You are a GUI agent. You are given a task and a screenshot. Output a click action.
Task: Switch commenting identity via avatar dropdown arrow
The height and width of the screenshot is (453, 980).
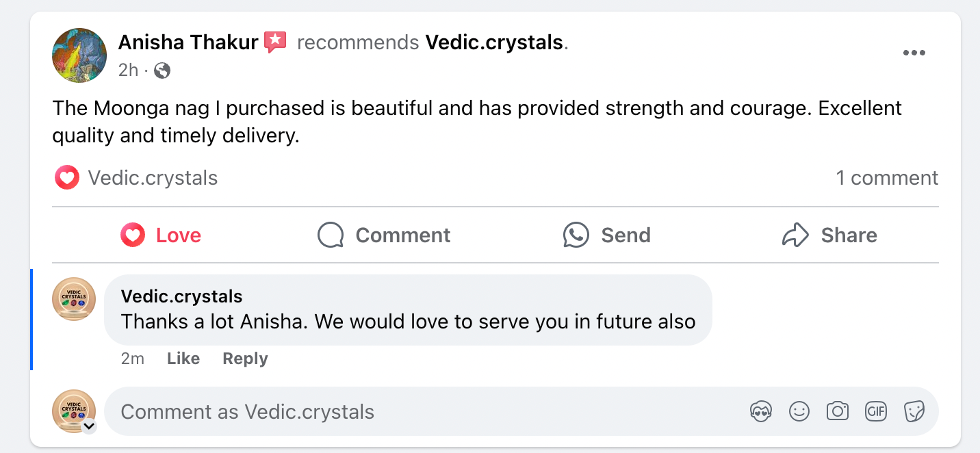[89, 426]
